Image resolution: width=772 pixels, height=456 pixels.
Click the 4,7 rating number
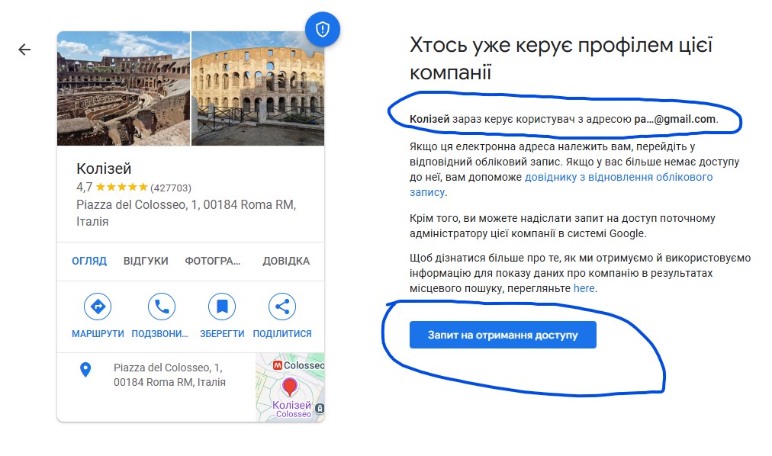click(84, 188)
